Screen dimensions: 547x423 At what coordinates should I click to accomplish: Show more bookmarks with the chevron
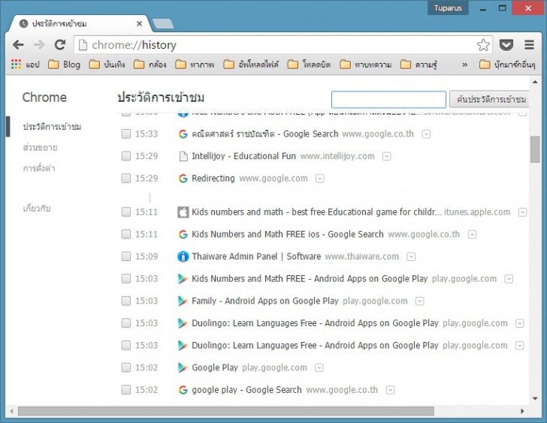click(x=464, y=64)
